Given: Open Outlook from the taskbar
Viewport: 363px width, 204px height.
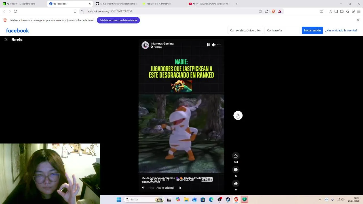Looking at the screenshot, I should [x=194, y=199].
